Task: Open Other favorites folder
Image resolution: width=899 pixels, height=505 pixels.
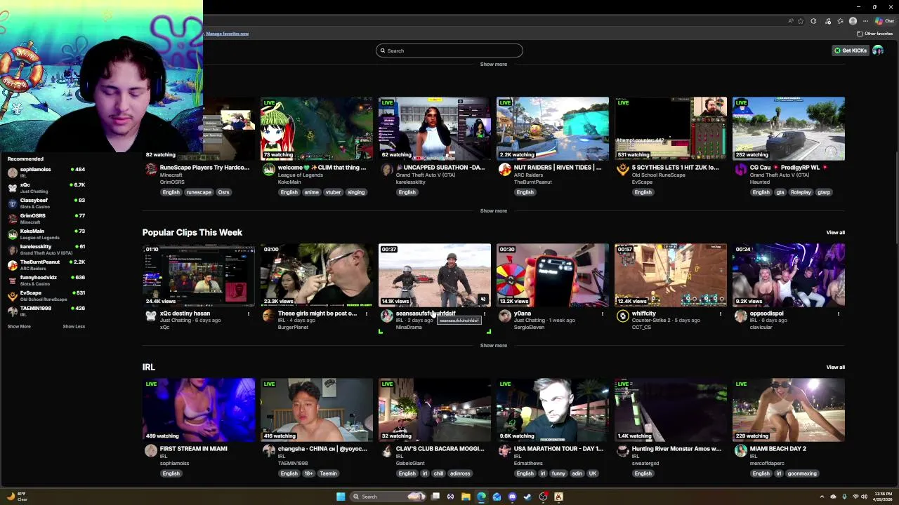Action: 874,34
